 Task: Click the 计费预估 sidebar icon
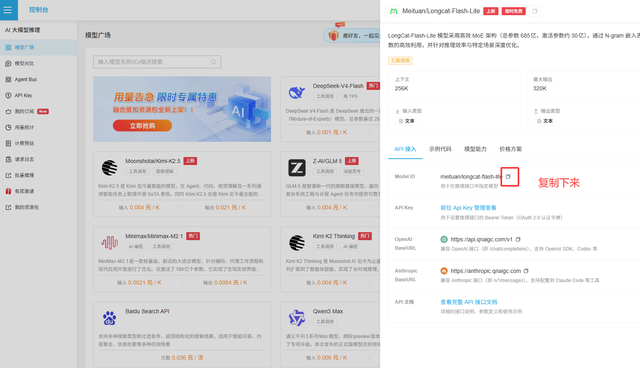tap(8, 143)
